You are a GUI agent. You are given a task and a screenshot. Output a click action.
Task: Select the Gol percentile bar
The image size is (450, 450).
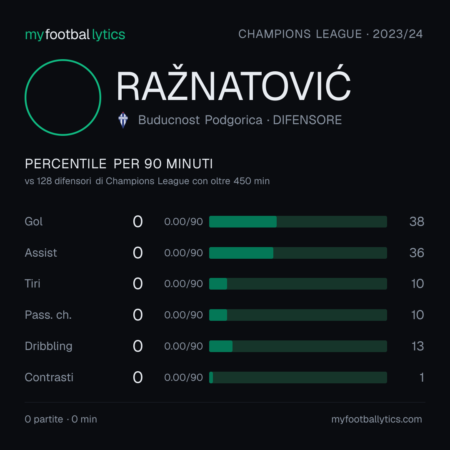coord(298,222)
